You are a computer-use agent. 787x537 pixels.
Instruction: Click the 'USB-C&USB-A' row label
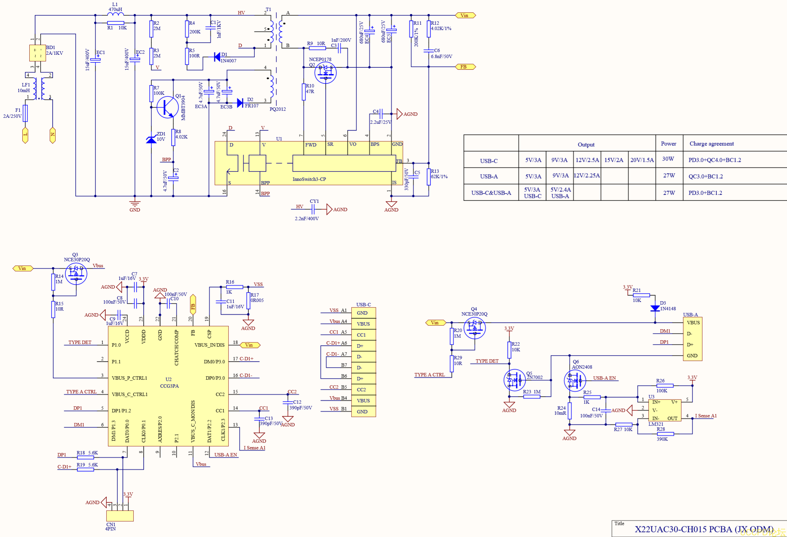click(491, 193)
